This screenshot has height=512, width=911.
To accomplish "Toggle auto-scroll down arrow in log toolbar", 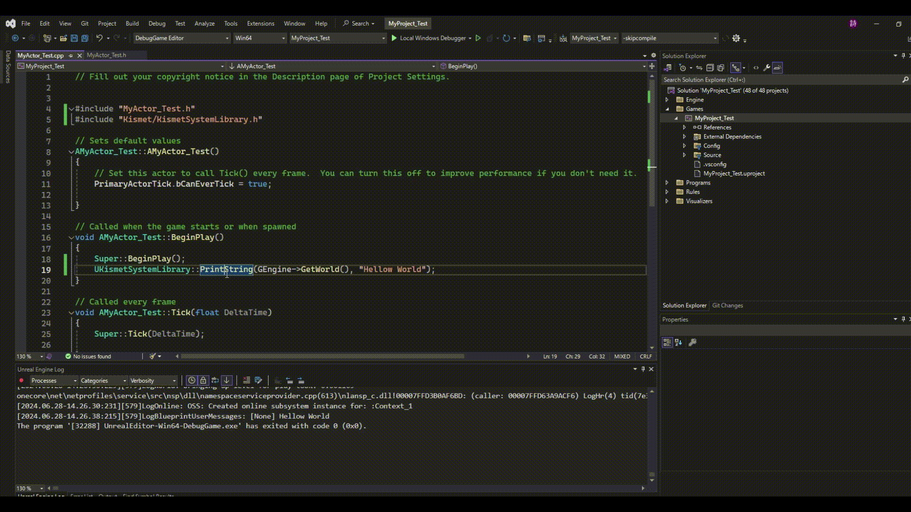I will [x=227, y=381].
